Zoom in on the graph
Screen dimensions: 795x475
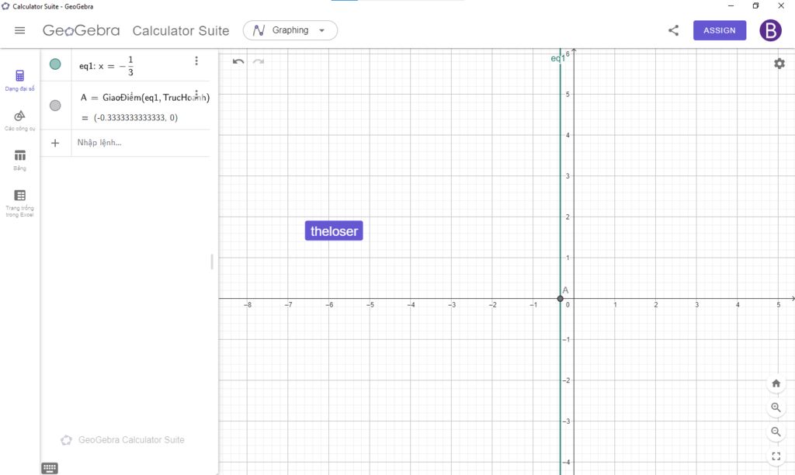(x=776, y=407)
